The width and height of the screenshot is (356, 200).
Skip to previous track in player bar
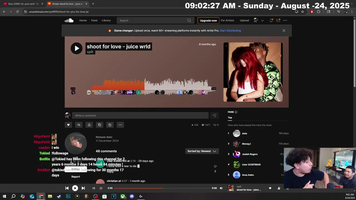[67, 188]
